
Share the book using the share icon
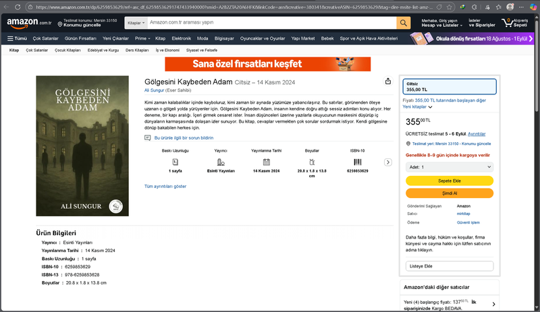point(387,81)
